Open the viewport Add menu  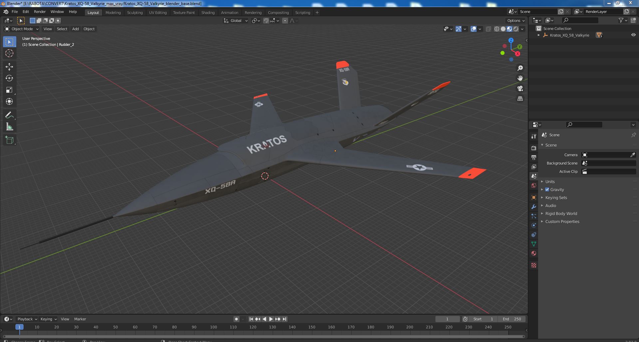point(76,29)
